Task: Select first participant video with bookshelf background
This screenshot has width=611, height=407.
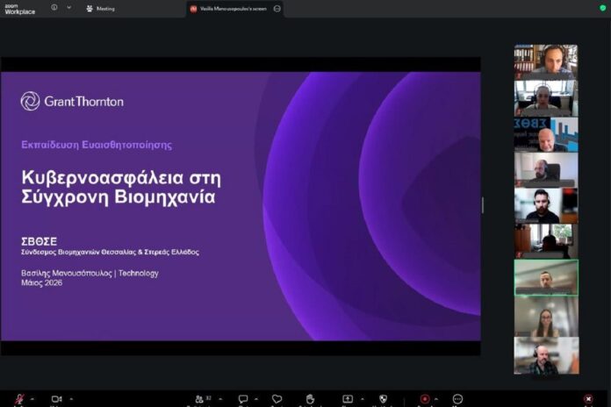Action: tap(545, 62)
